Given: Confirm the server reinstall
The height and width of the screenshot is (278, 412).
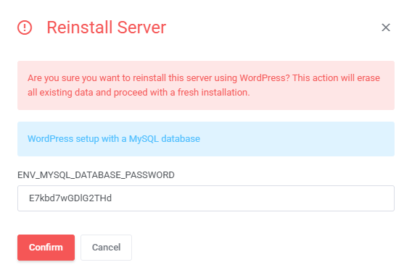Looking at the screenshot, I should [46, 248].
